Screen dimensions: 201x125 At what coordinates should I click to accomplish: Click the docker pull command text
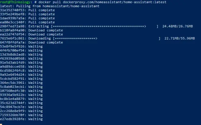[102, 2]
